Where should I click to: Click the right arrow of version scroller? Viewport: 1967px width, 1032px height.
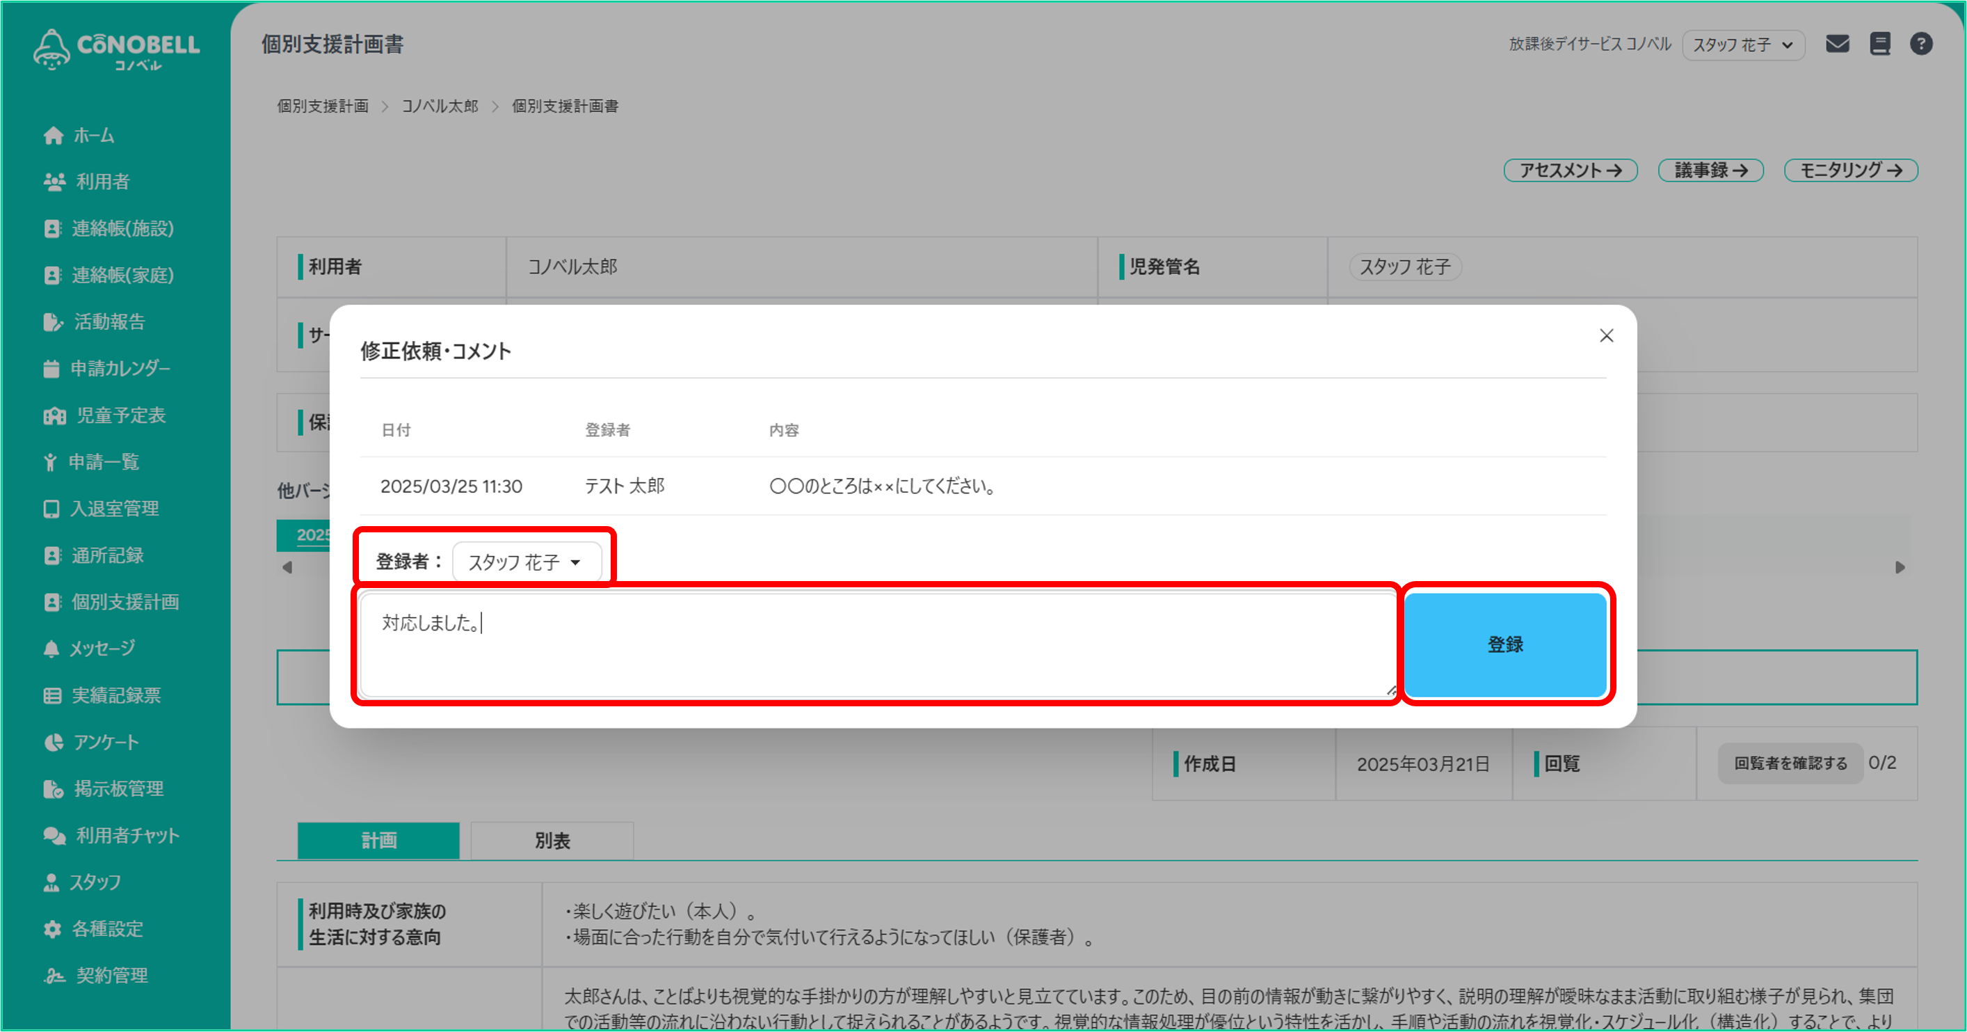1900,568
